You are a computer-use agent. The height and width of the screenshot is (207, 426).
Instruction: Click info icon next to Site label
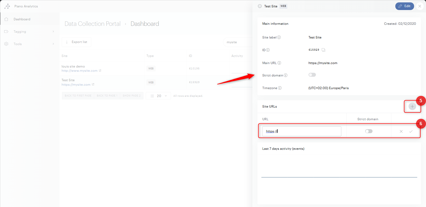[279, 37]
